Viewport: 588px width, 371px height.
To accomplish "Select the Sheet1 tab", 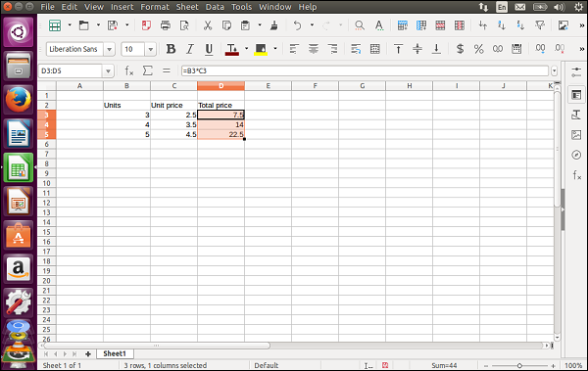I will 115,353.
